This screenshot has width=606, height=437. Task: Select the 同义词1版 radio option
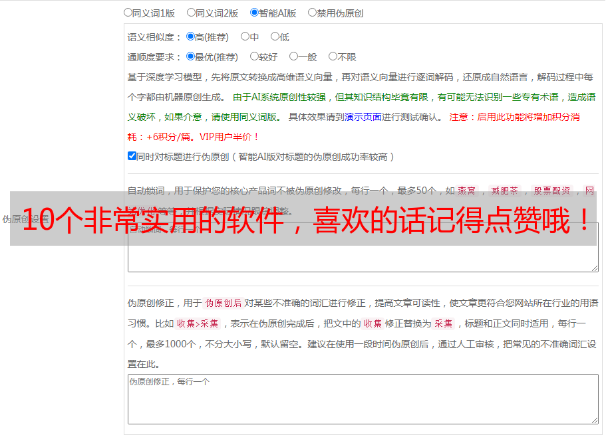tap(128, 13)
